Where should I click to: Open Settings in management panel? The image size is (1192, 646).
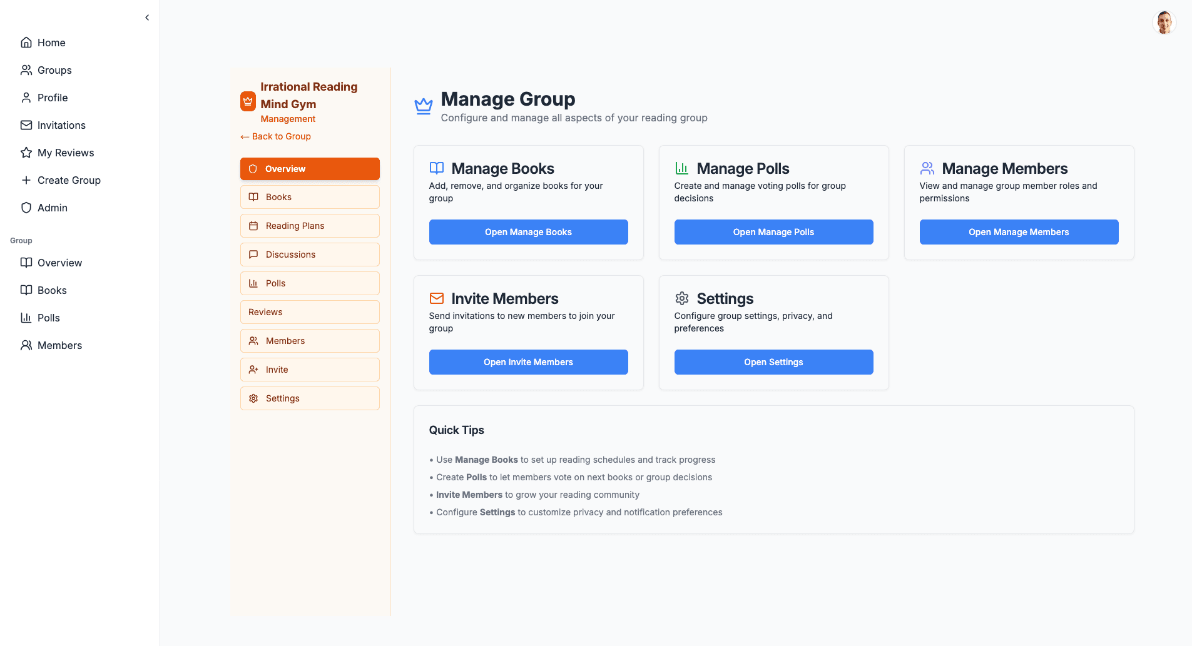click(310, 398)
